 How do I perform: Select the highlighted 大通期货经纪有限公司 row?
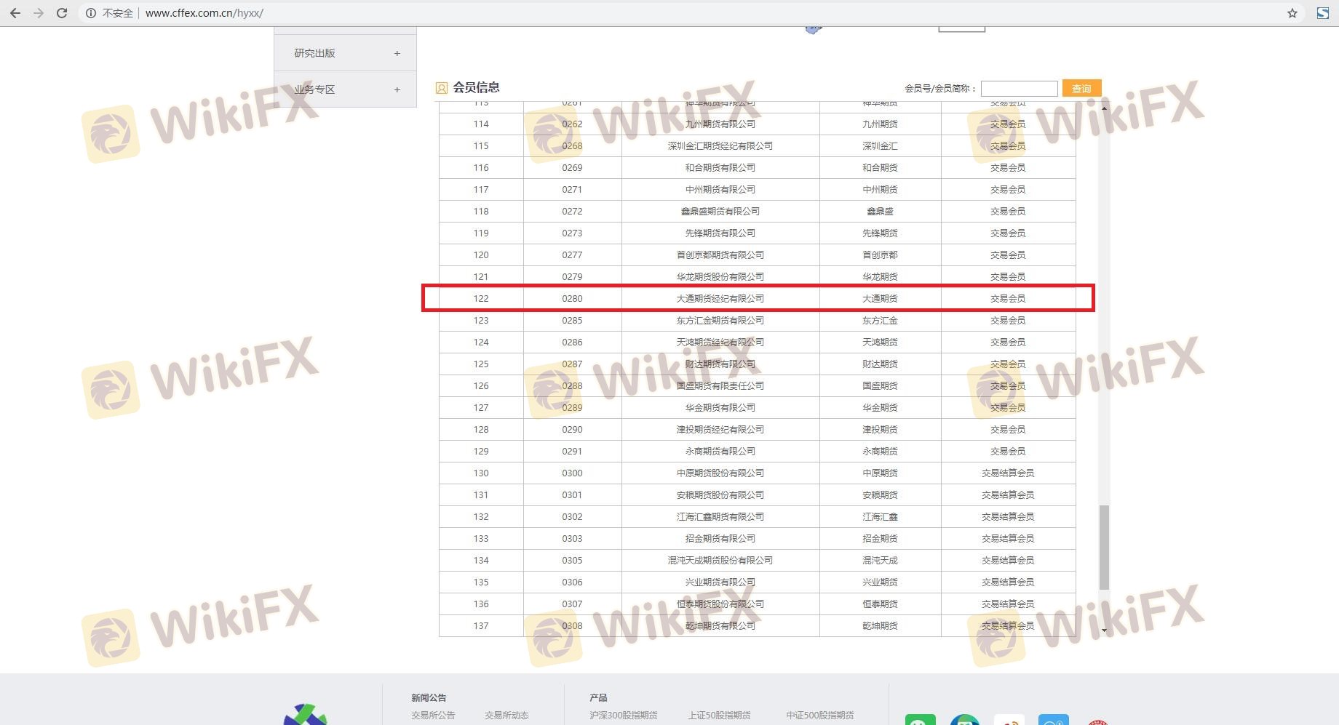point(720,298)
